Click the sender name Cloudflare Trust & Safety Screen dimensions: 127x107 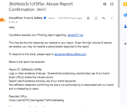(26, 18)
